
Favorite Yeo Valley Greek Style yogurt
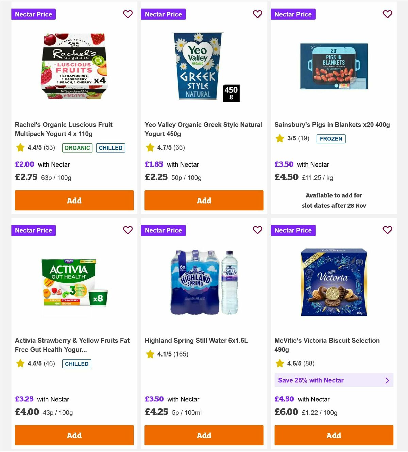point(258,14)
